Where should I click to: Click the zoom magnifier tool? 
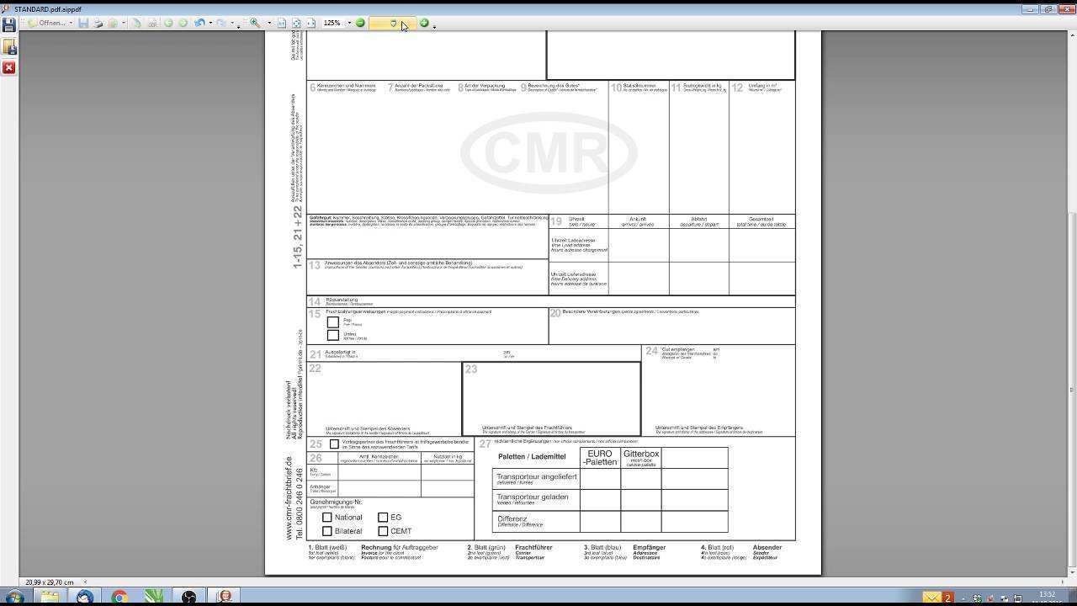(x=255, y=24)
